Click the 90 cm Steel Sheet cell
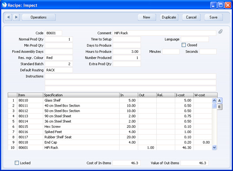 click(81, 116)
